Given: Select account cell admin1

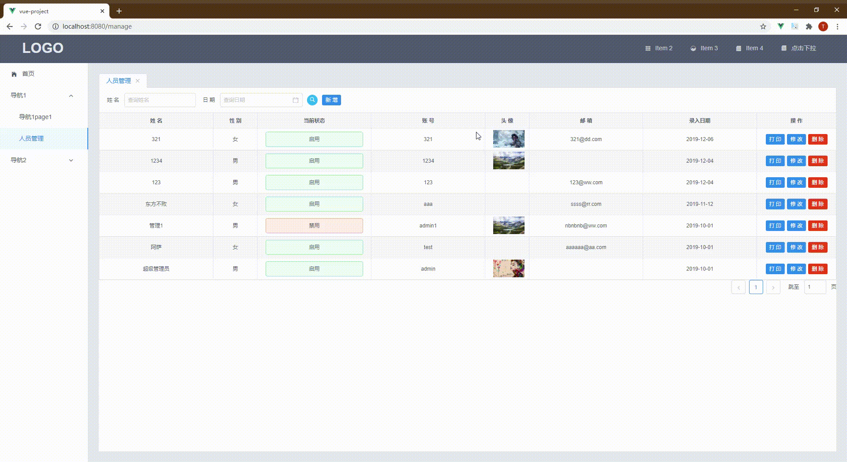Looking at the screenshot, I should 428,226.
